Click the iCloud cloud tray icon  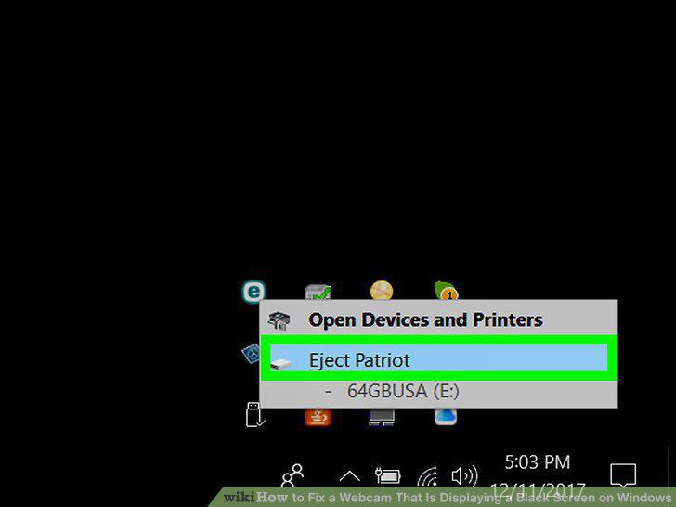tap(446, 416)
